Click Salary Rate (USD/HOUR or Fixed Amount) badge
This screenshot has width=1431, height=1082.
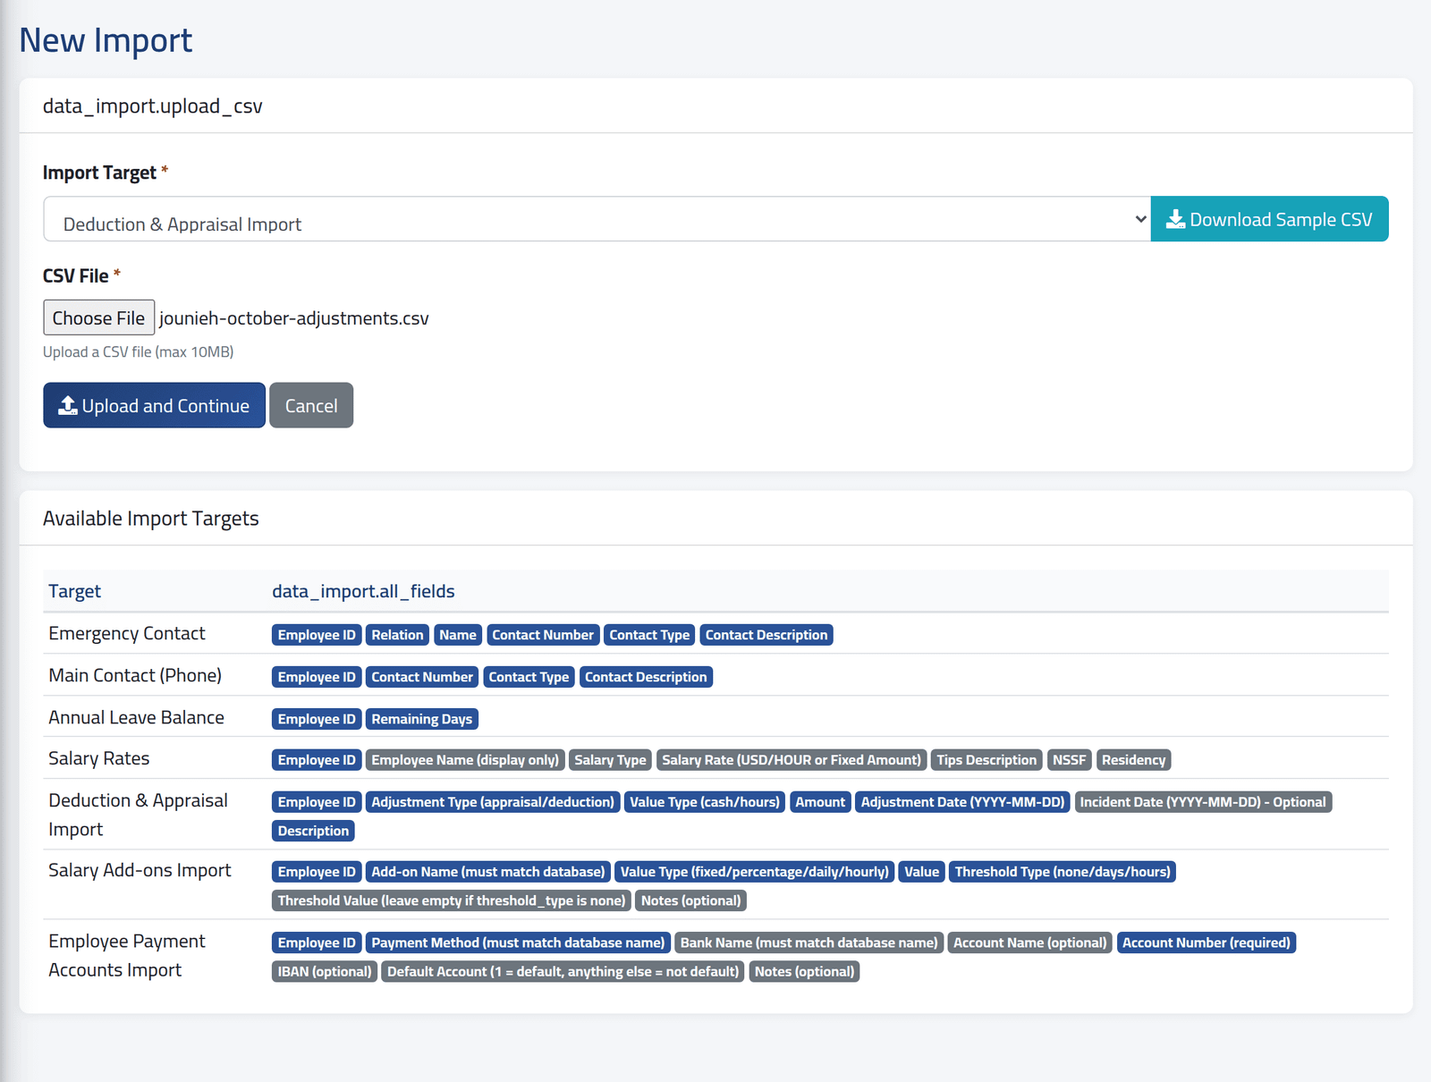(x=792, y=760)
